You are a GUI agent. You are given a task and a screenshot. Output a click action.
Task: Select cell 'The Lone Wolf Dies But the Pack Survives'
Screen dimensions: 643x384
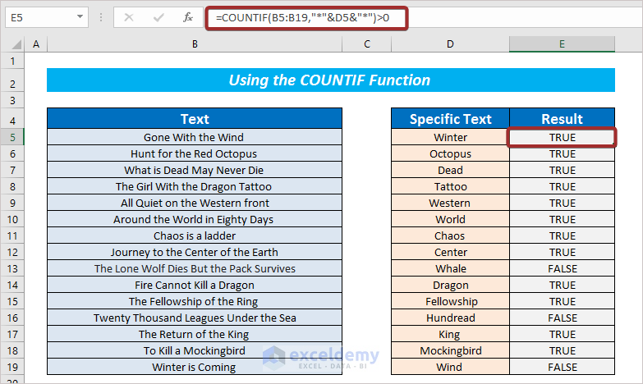click(x=195, y=268)
